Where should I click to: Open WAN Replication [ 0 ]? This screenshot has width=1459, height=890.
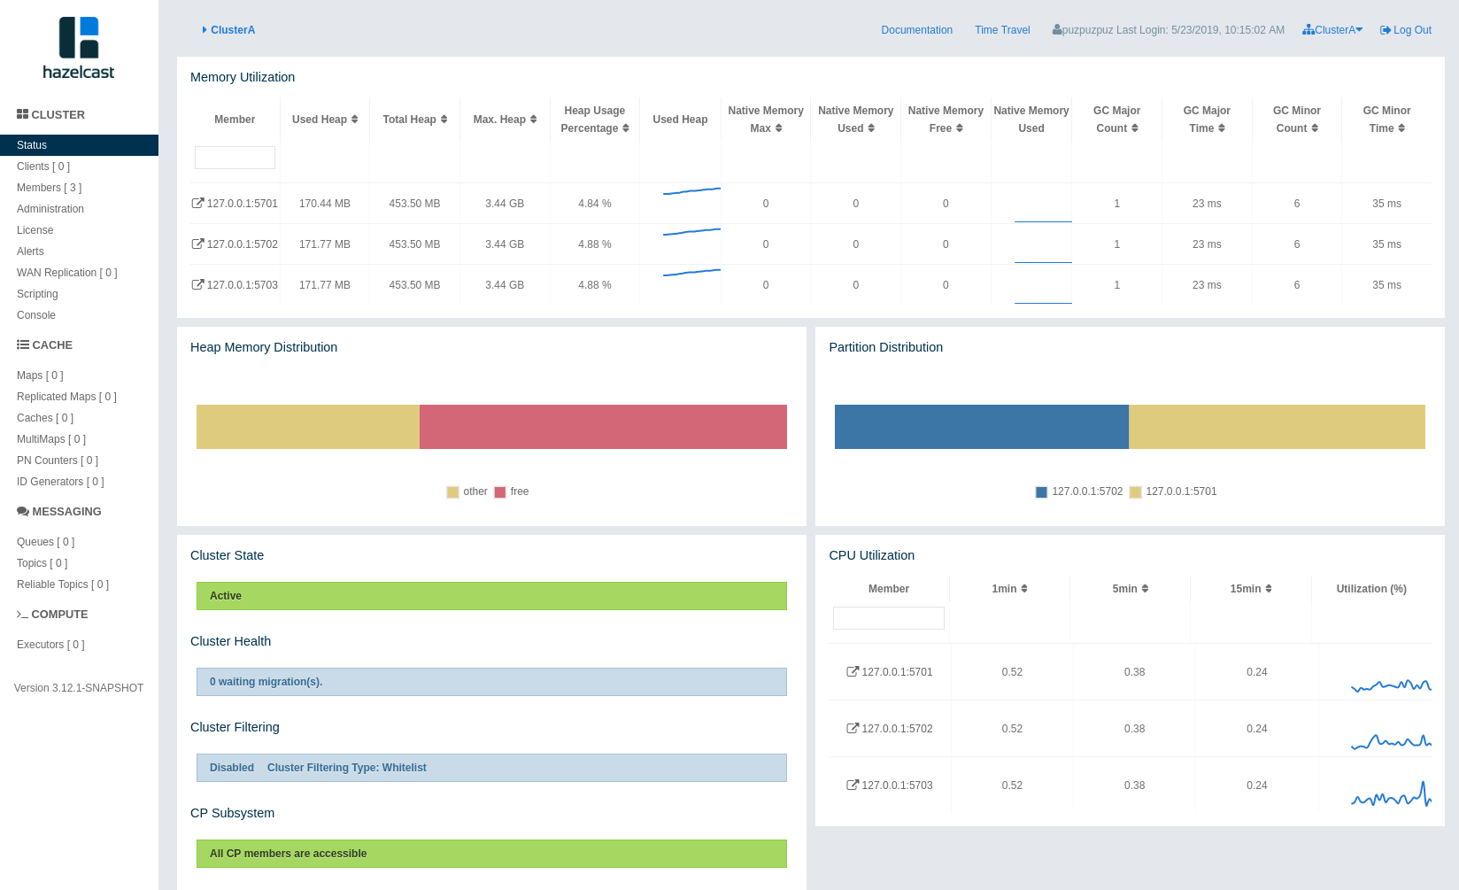pos(66,273)
